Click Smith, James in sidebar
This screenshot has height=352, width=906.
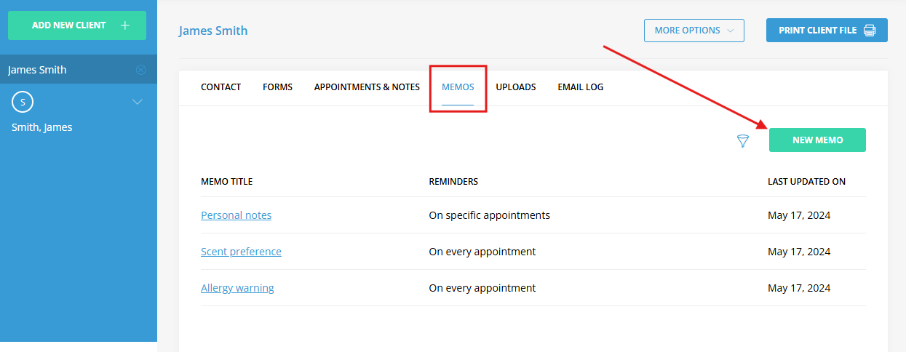42,127
